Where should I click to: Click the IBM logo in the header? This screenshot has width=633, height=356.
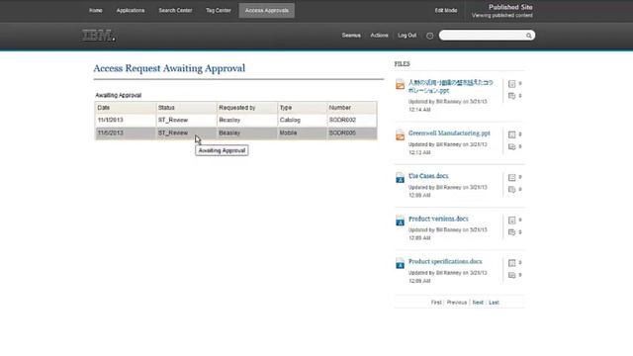98,36
